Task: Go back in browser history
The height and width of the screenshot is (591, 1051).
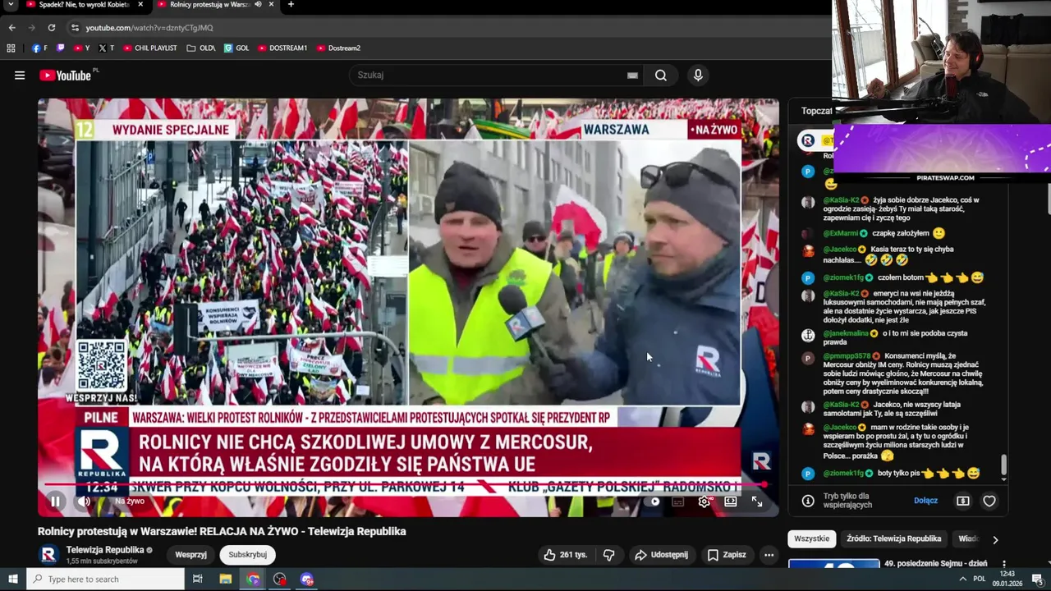Action: tap(11, 28)
